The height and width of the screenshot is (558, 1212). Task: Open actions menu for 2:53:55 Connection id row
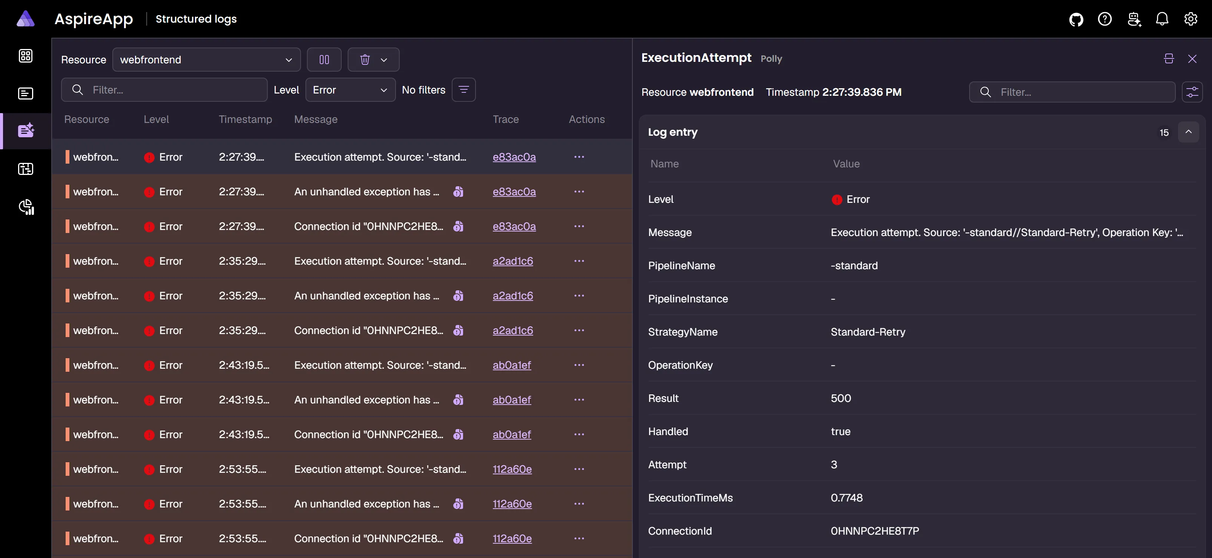pos(579,539)
